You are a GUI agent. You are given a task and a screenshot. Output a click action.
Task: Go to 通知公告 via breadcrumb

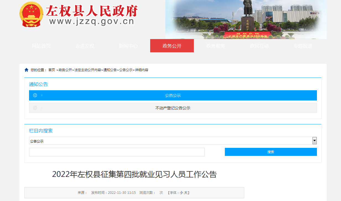click(110, 70)
